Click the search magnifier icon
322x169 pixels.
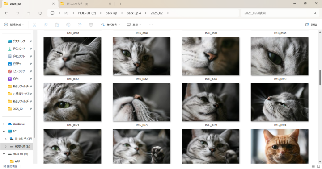[x=315, y=13]
